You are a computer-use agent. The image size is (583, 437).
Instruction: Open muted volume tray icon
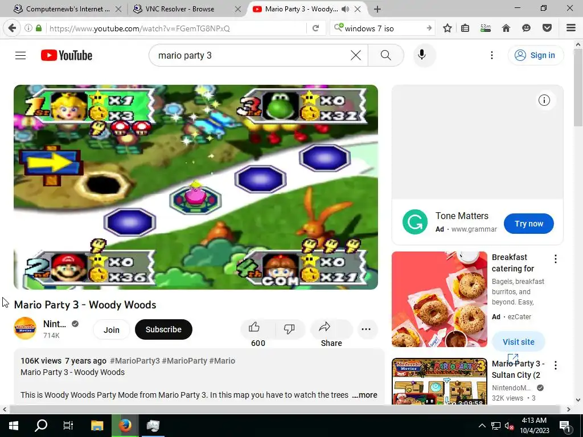(x=509, y=426)
